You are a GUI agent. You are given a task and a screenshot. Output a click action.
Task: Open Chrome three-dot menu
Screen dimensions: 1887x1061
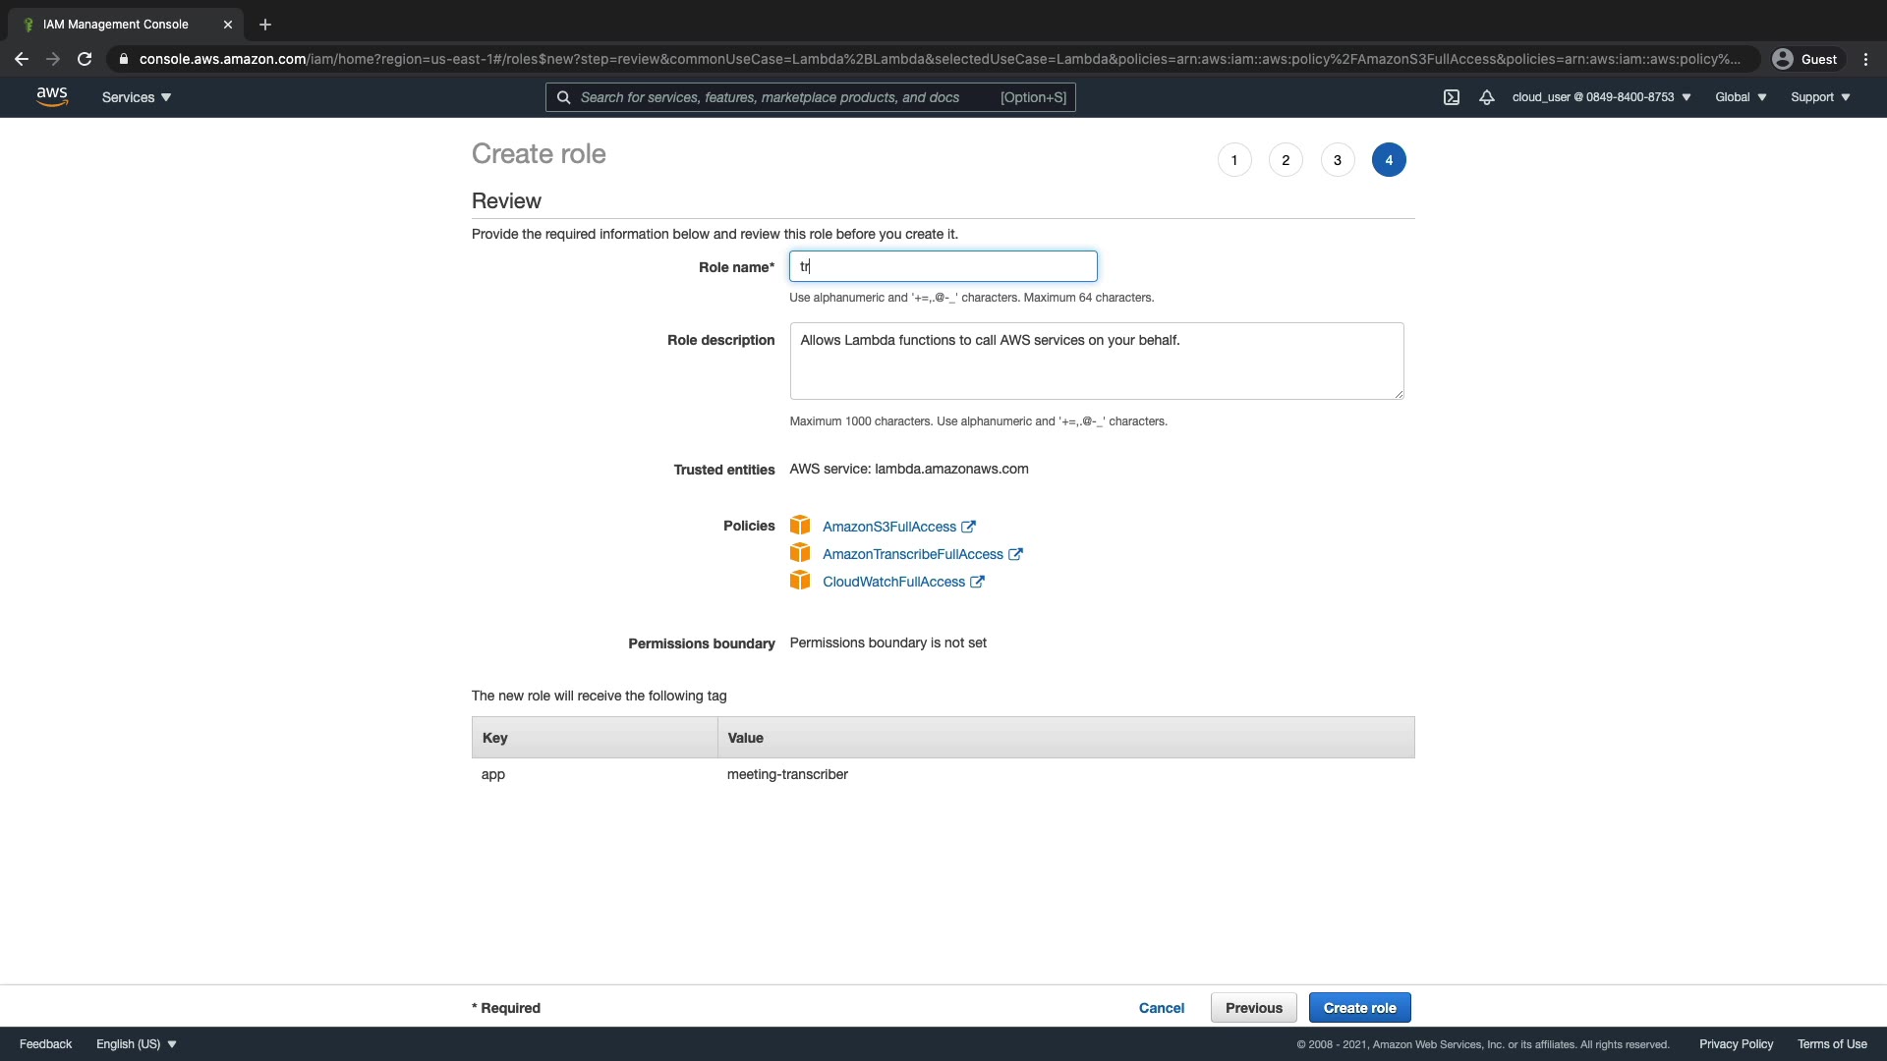(1865, 59)
